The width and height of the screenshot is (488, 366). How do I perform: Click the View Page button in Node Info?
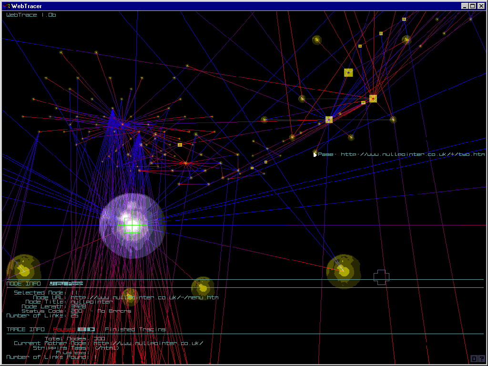click(x=66, y=284)
